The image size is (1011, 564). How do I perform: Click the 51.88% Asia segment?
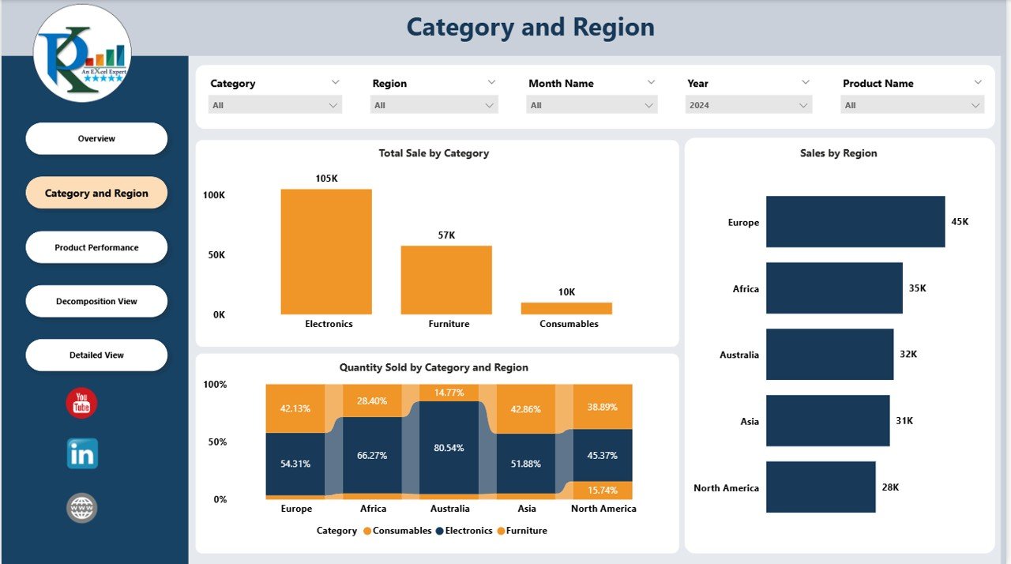tap(525, 464)
